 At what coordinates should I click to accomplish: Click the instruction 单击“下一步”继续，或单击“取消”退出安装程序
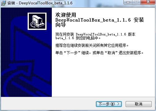(99, 53)
